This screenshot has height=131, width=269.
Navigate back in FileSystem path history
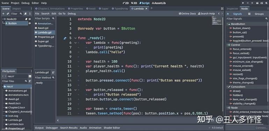click(x=3, y=76)
